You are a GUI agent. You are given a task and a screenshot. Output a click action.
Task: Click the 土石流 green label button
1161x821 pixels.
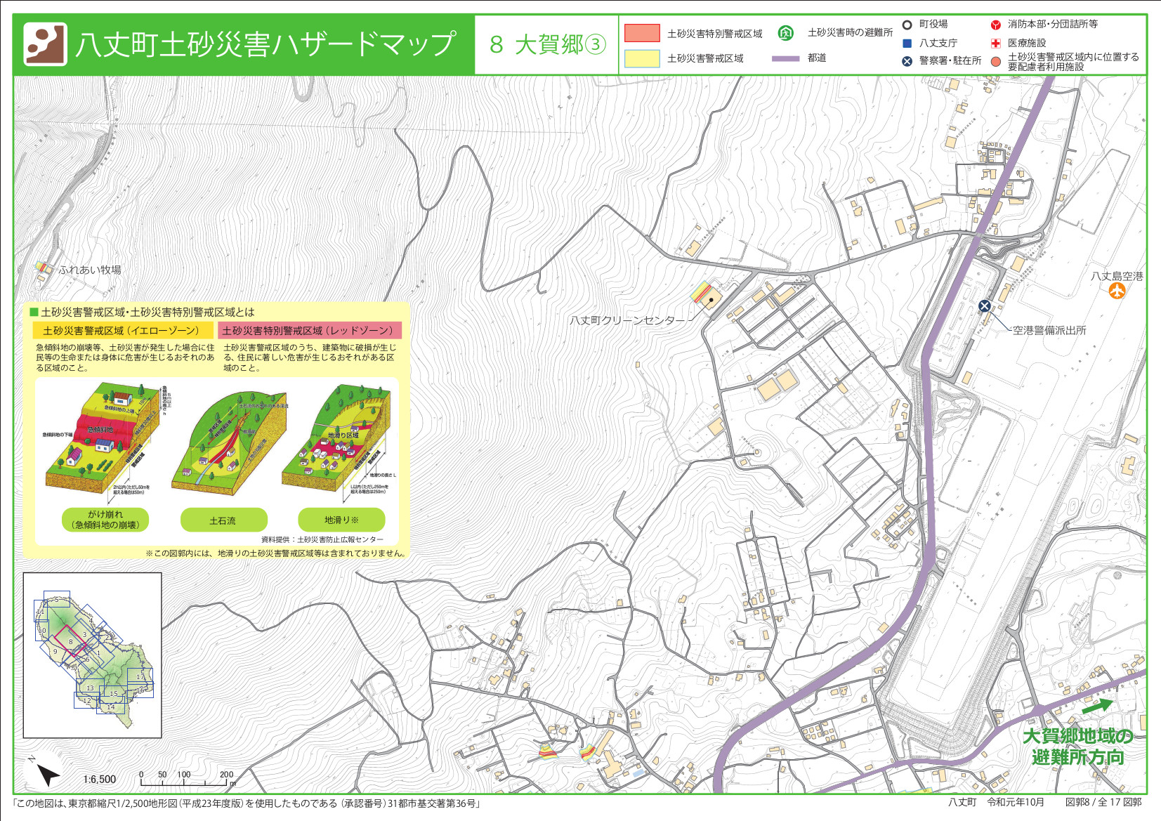point(223,520)
